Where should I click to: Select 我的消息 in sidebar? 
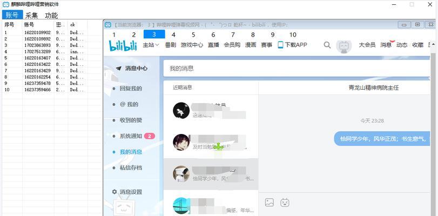pyautogui.click(x=131, y=152)
